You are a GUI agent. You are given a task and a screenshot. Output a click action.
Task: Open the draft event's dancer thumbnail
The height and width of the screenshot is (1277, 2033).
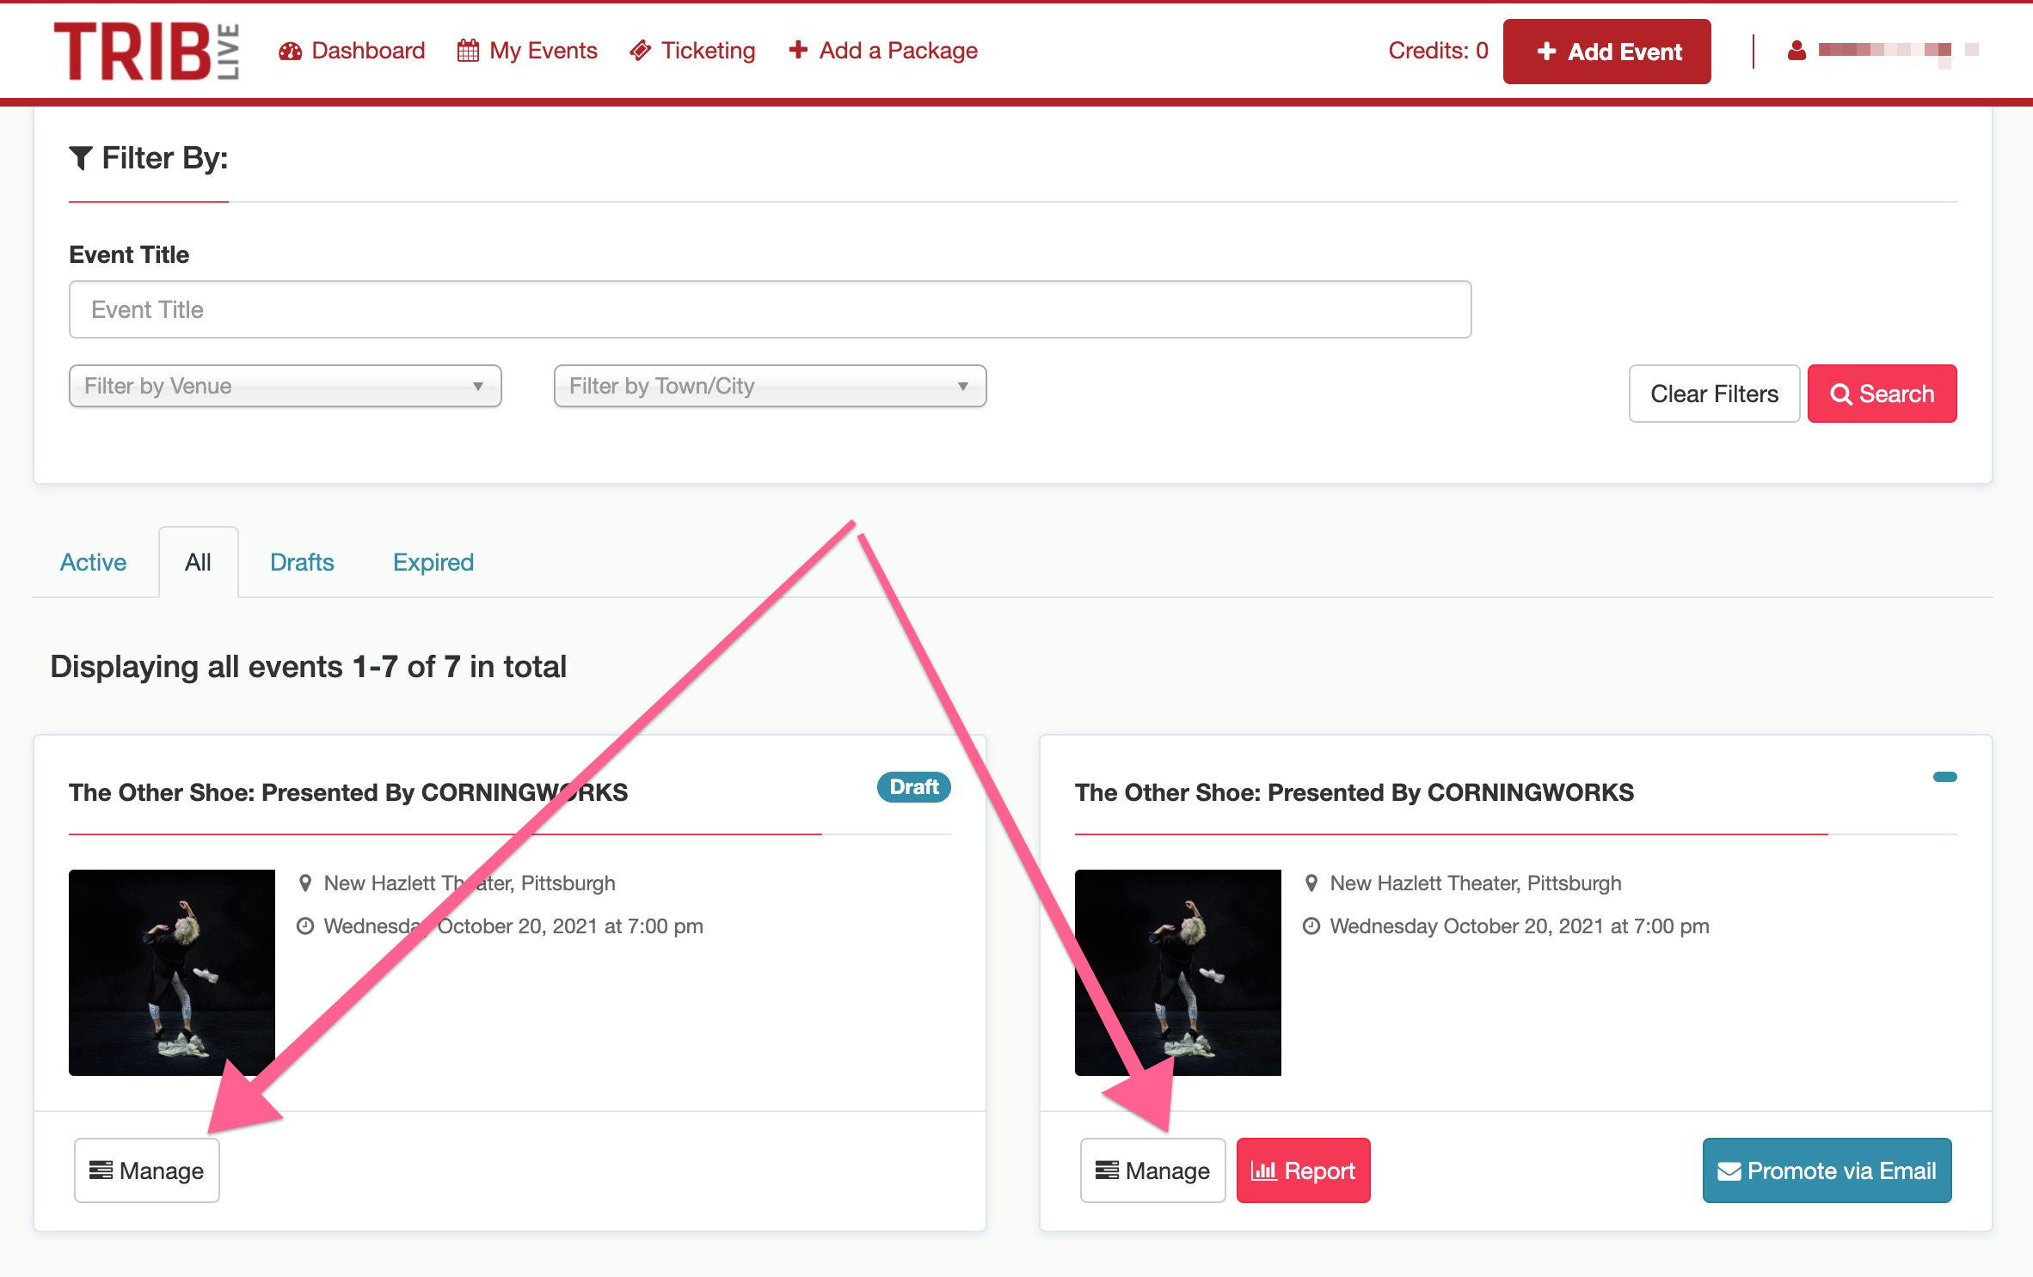(172, 973)
